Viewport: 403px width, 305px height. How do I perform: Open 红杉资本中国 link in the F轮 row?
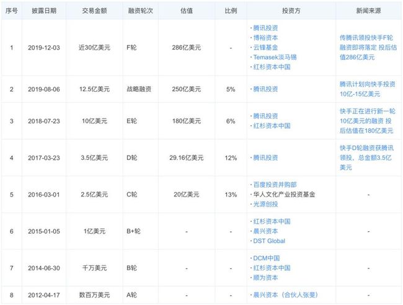coord(272,67)
